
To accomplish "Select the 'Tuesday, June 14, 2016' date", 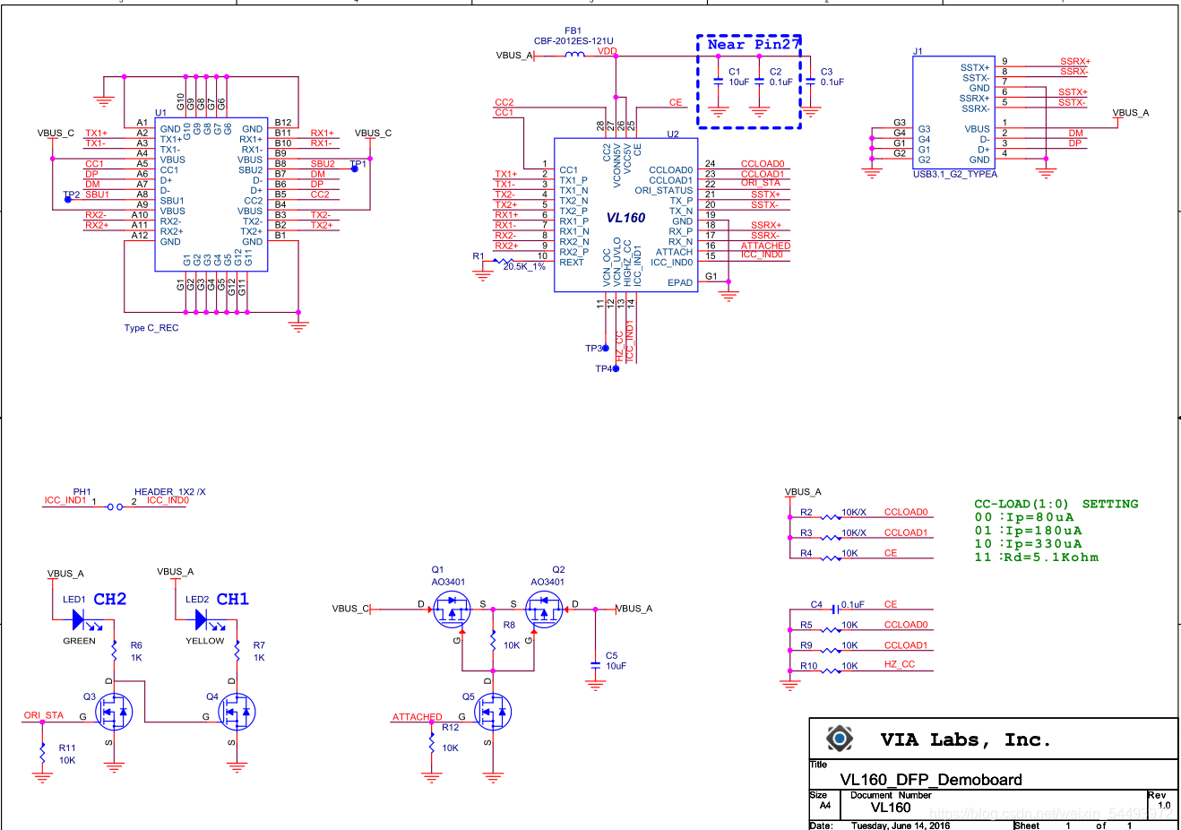I will [901, 826].
